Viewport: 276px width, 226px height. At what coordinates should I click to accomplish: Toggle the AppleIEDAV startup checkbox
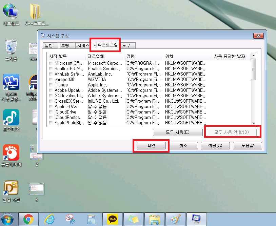coord(51,107)
